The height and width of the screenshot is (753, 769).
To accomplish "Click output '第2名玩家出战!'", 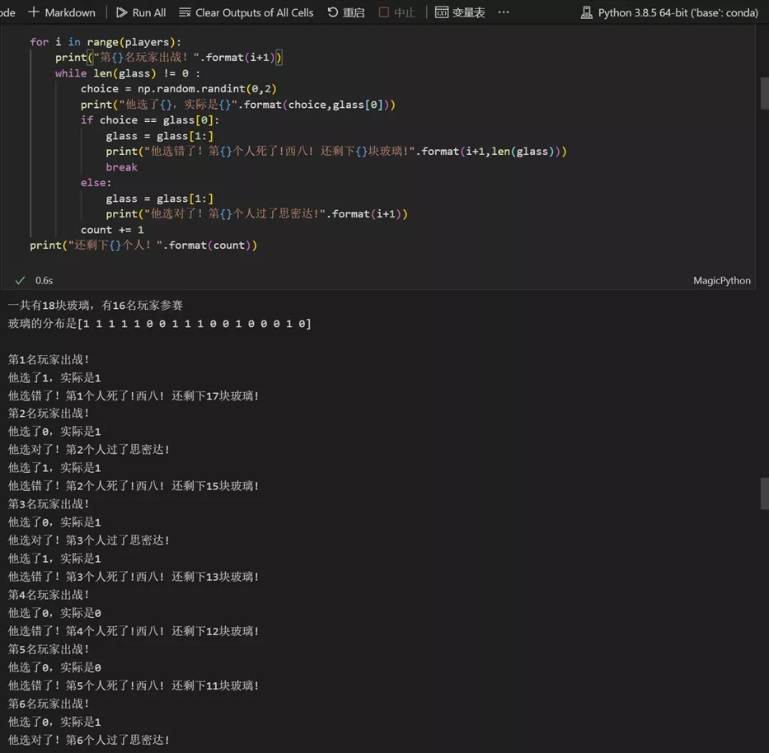I will coord(49,414).
